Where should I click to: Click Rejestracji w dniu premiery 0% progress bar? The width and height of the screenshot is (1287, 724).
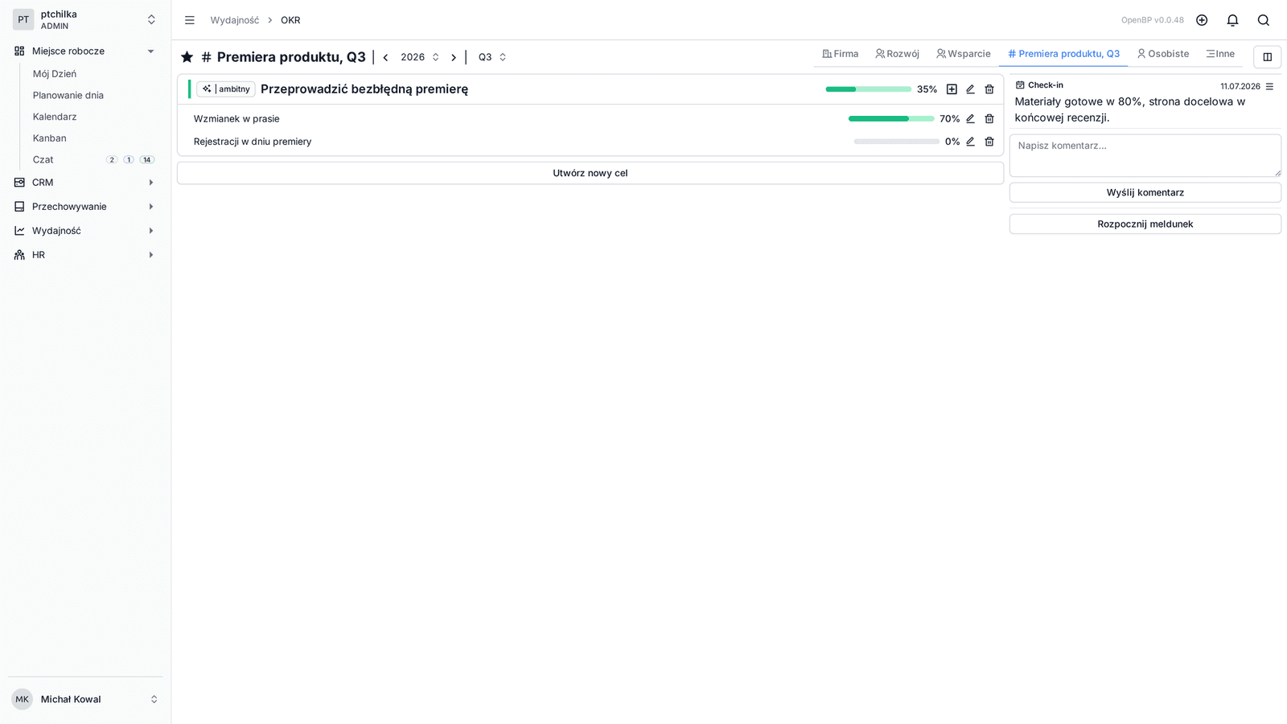(897, 142)
